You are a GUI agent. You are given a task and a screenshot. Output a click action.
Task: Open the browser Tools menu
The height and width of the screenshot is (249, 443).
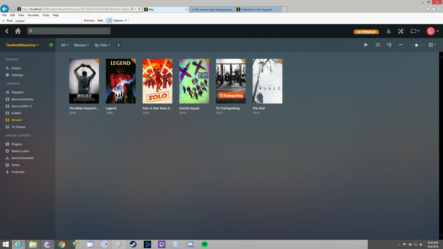(46, 15)
